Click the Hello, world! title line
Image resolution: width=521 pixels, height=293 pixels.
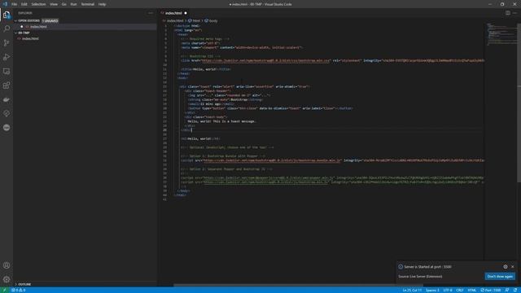pos(206,69)
